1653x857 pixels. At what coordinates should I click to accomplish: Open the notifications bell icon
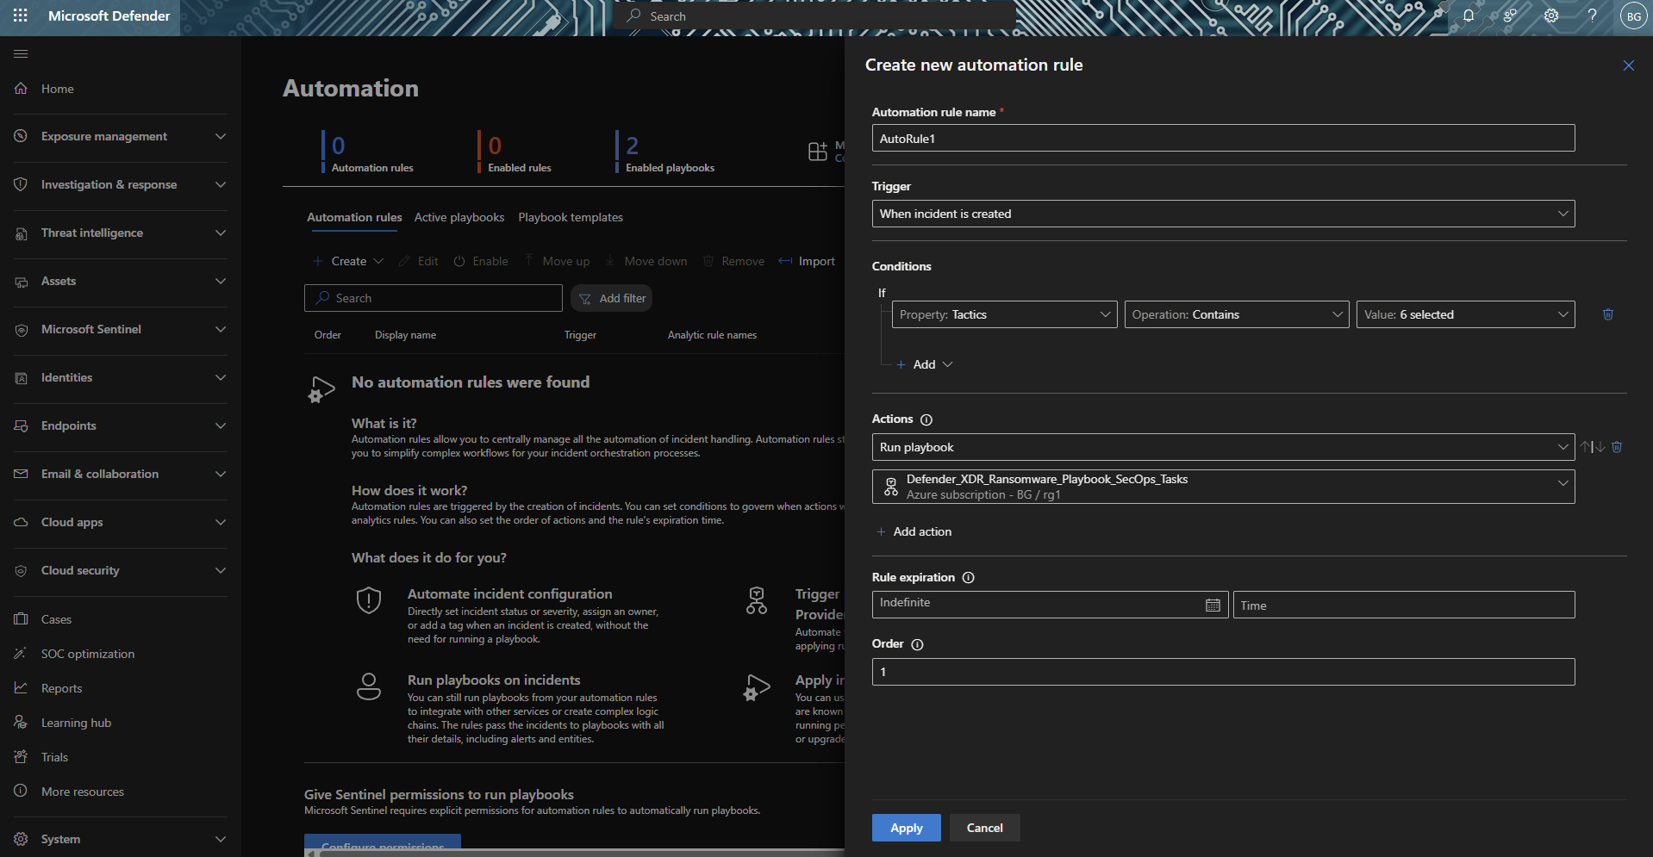[x=1469, y=16]
